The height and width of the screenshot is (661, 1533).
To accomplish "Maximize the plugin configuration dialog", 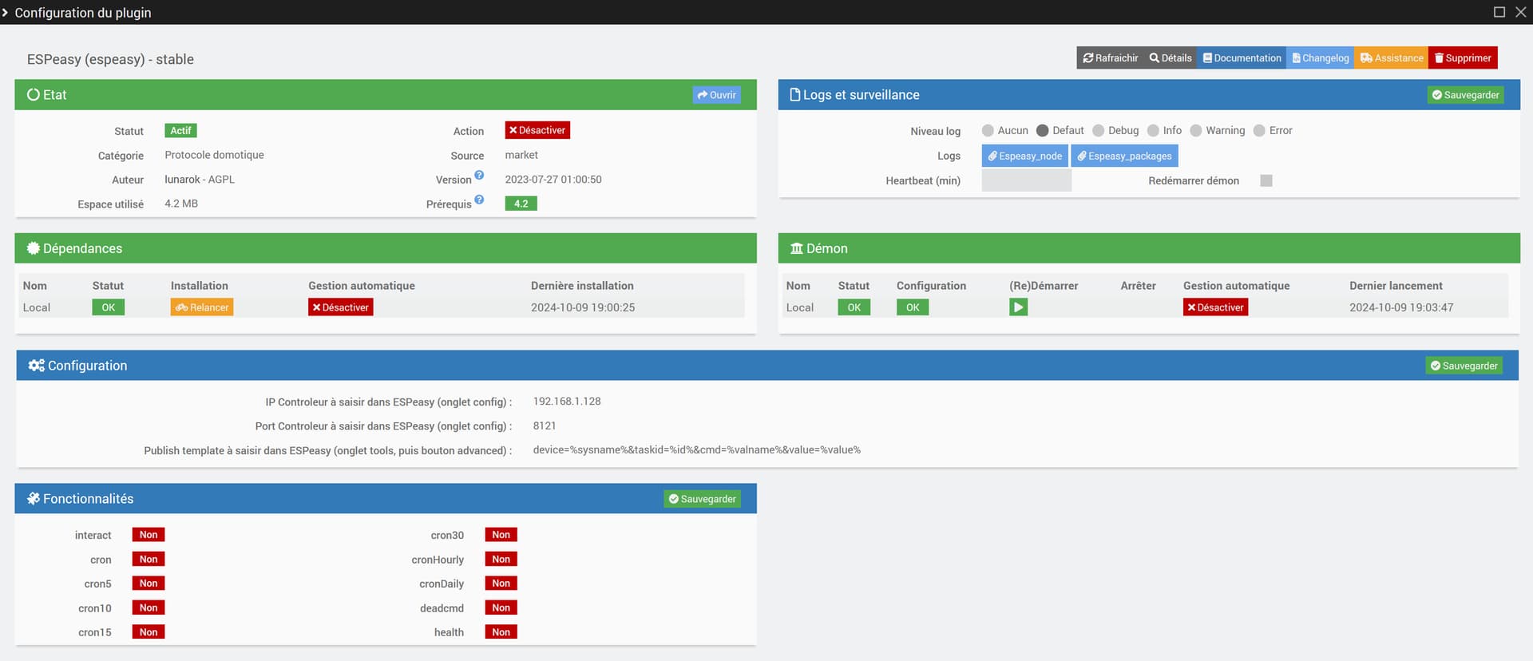I will coord(1499,12).
